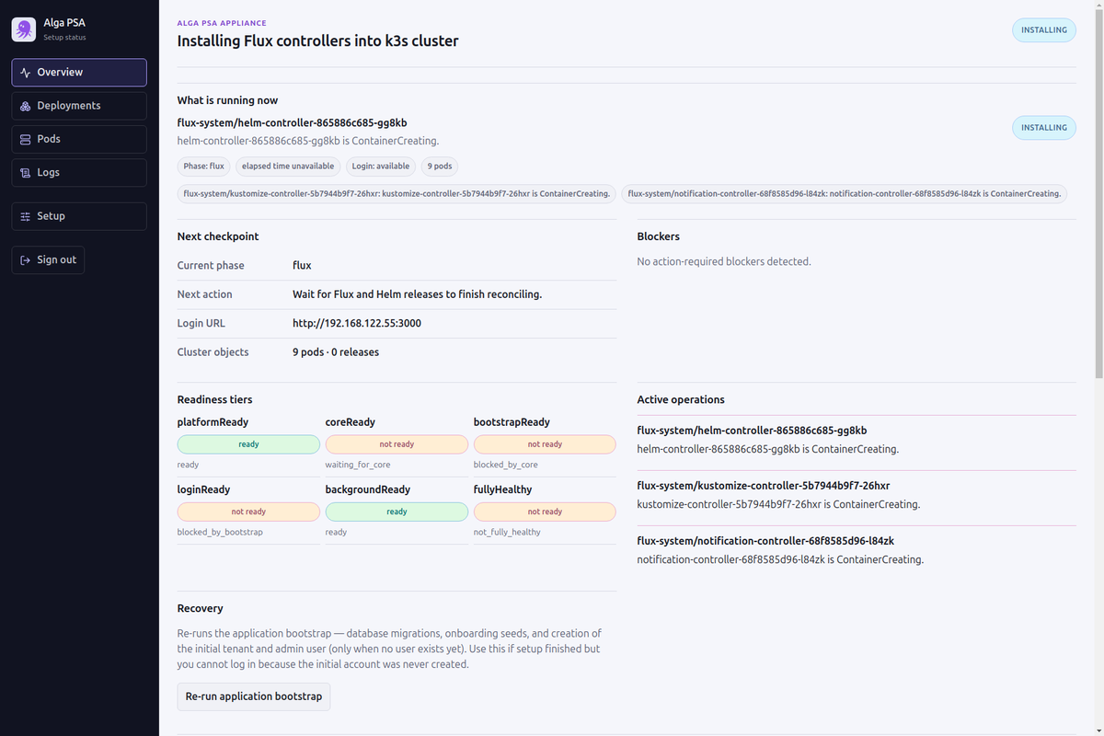
Task: Click the Pods server icon
Action: pyautogui.click(x=26, y=139)
